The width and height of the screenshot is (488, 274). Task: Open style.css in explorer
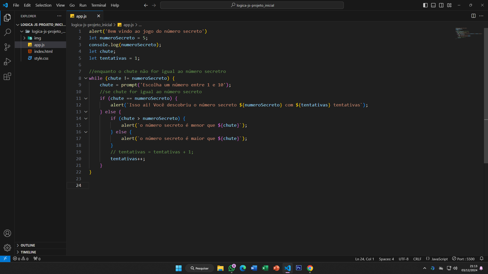point(41,58)
